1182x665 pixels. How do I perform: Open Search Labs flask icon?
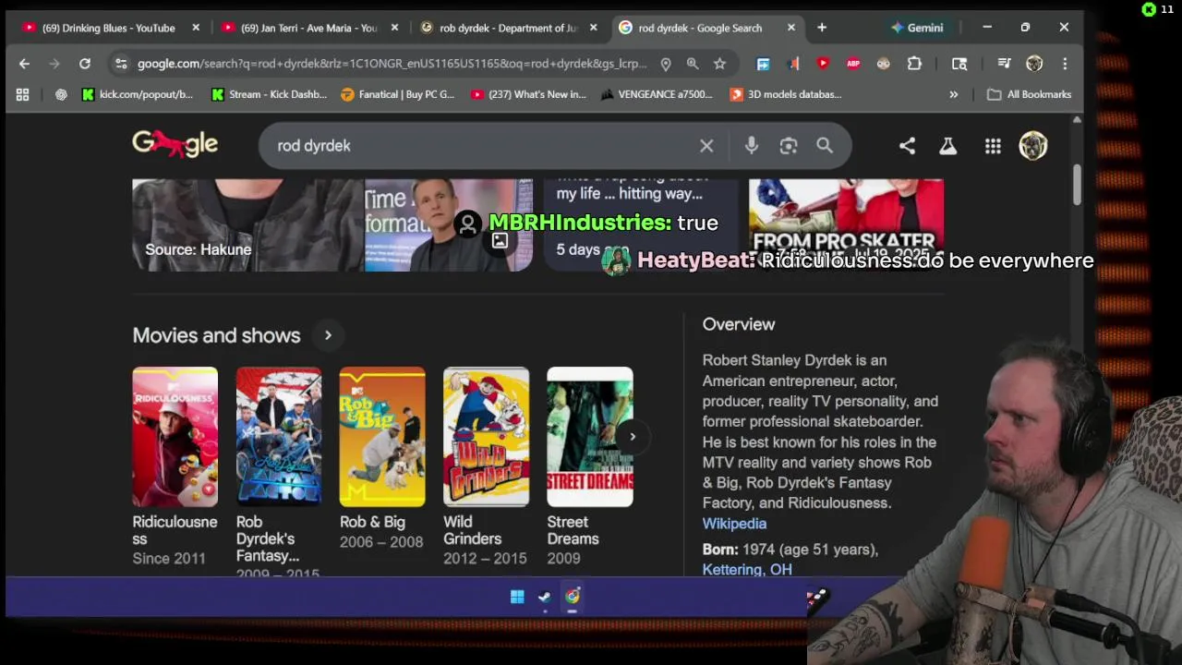click(947, 146)
